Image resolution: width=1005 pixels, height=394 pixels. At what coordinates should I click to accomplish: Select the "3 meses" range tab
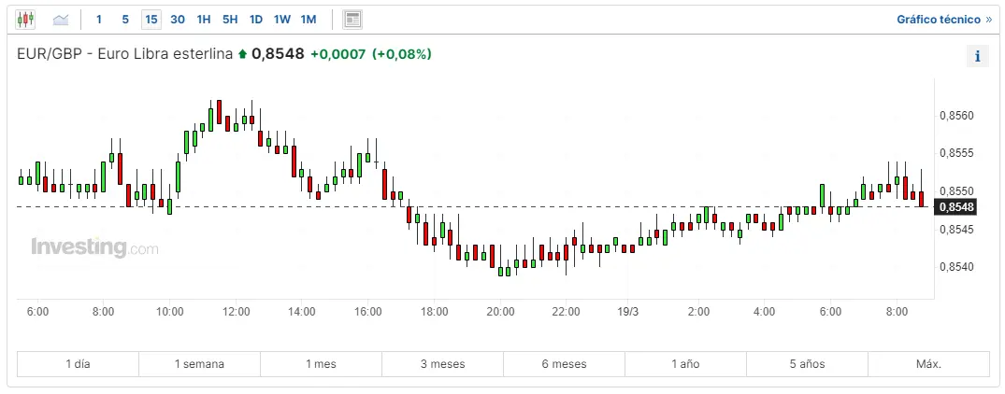tap(443, 364)
